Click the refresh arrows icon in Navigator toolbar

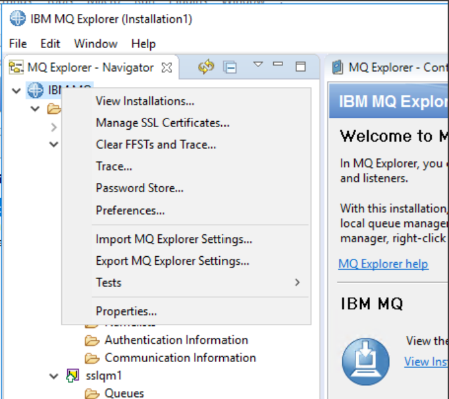[x=206, y=67]
